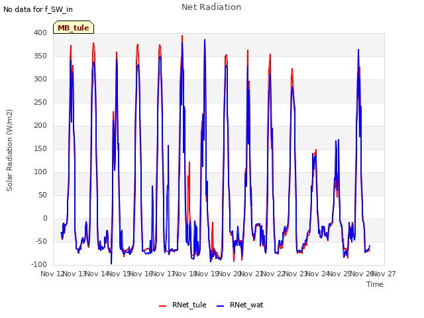Select the 'No data for f_SW_in' message

click(38, 9)
